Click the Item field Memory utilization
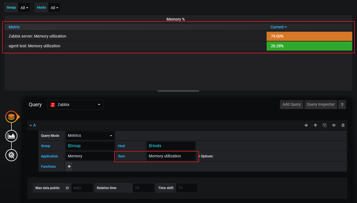 171,156
